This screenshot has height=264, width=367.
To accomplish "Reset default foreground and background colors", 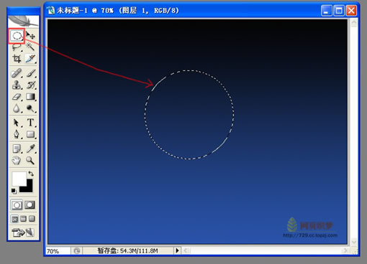I will pyautogui.click(x=14, y=191).
